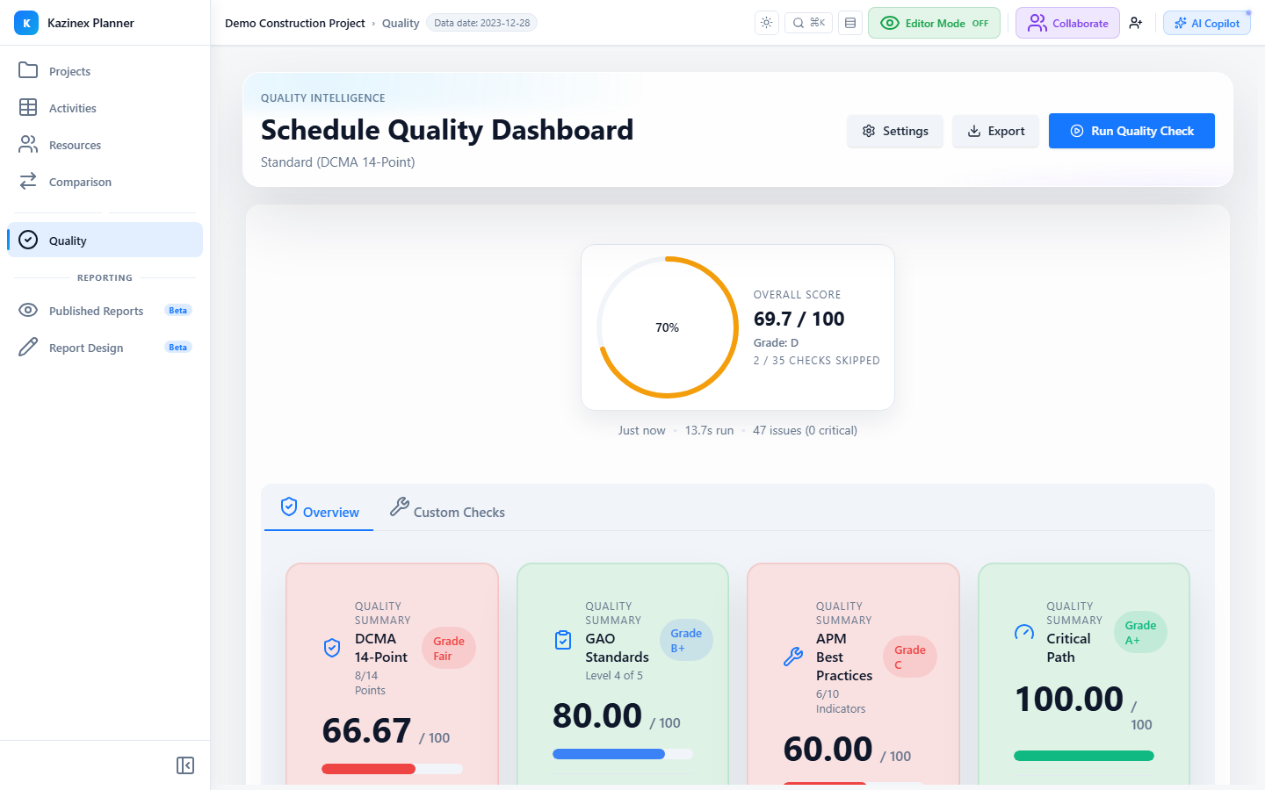Click the Report Design pencil icon
Screen dimensions: 1265x790
28,347
